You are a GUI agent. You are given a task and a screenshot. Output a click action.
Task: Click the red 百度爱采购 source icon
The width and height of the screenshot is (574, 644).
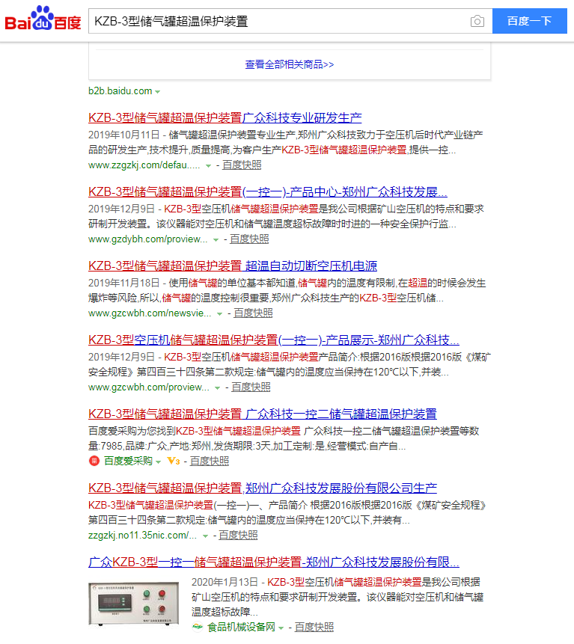[x=94, y=461]
